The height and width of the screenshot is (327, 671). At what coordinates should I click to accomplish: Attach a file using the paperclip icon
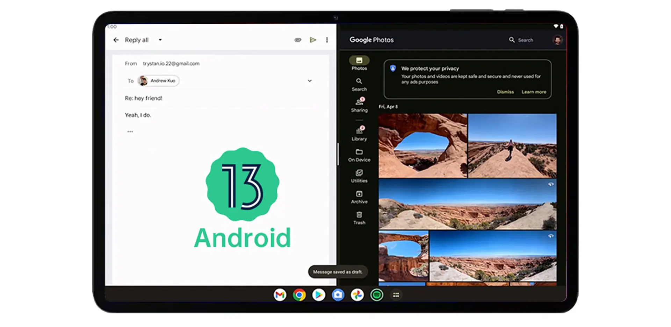298,40
